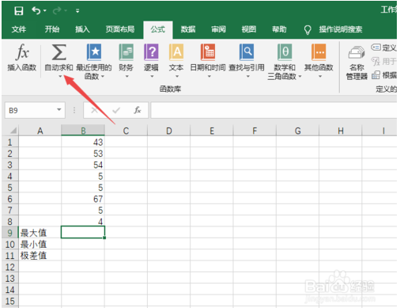
Task: Undo the last action
Action: (x=36, y=10)
